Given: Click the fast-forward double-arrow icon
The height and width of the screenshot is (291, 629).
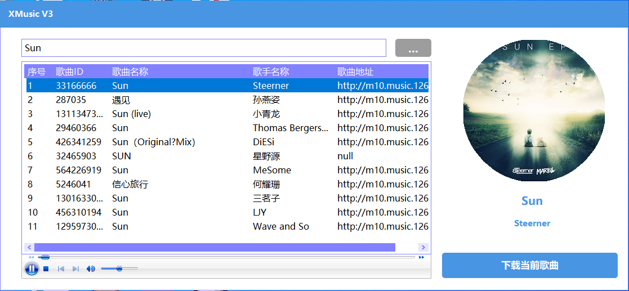Looking at the screenshot, I should [x=421, y=257].
